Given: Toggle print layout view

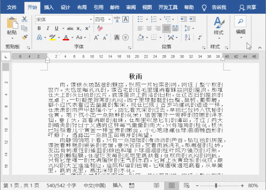Looking at the screenshot, I should coord(172,185).
